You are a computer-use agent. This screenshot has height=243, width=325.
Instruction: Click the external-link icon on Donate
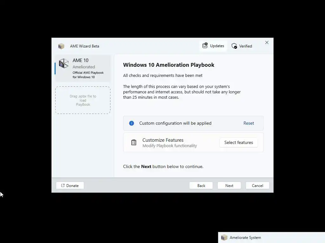click(x=63, y=185)
